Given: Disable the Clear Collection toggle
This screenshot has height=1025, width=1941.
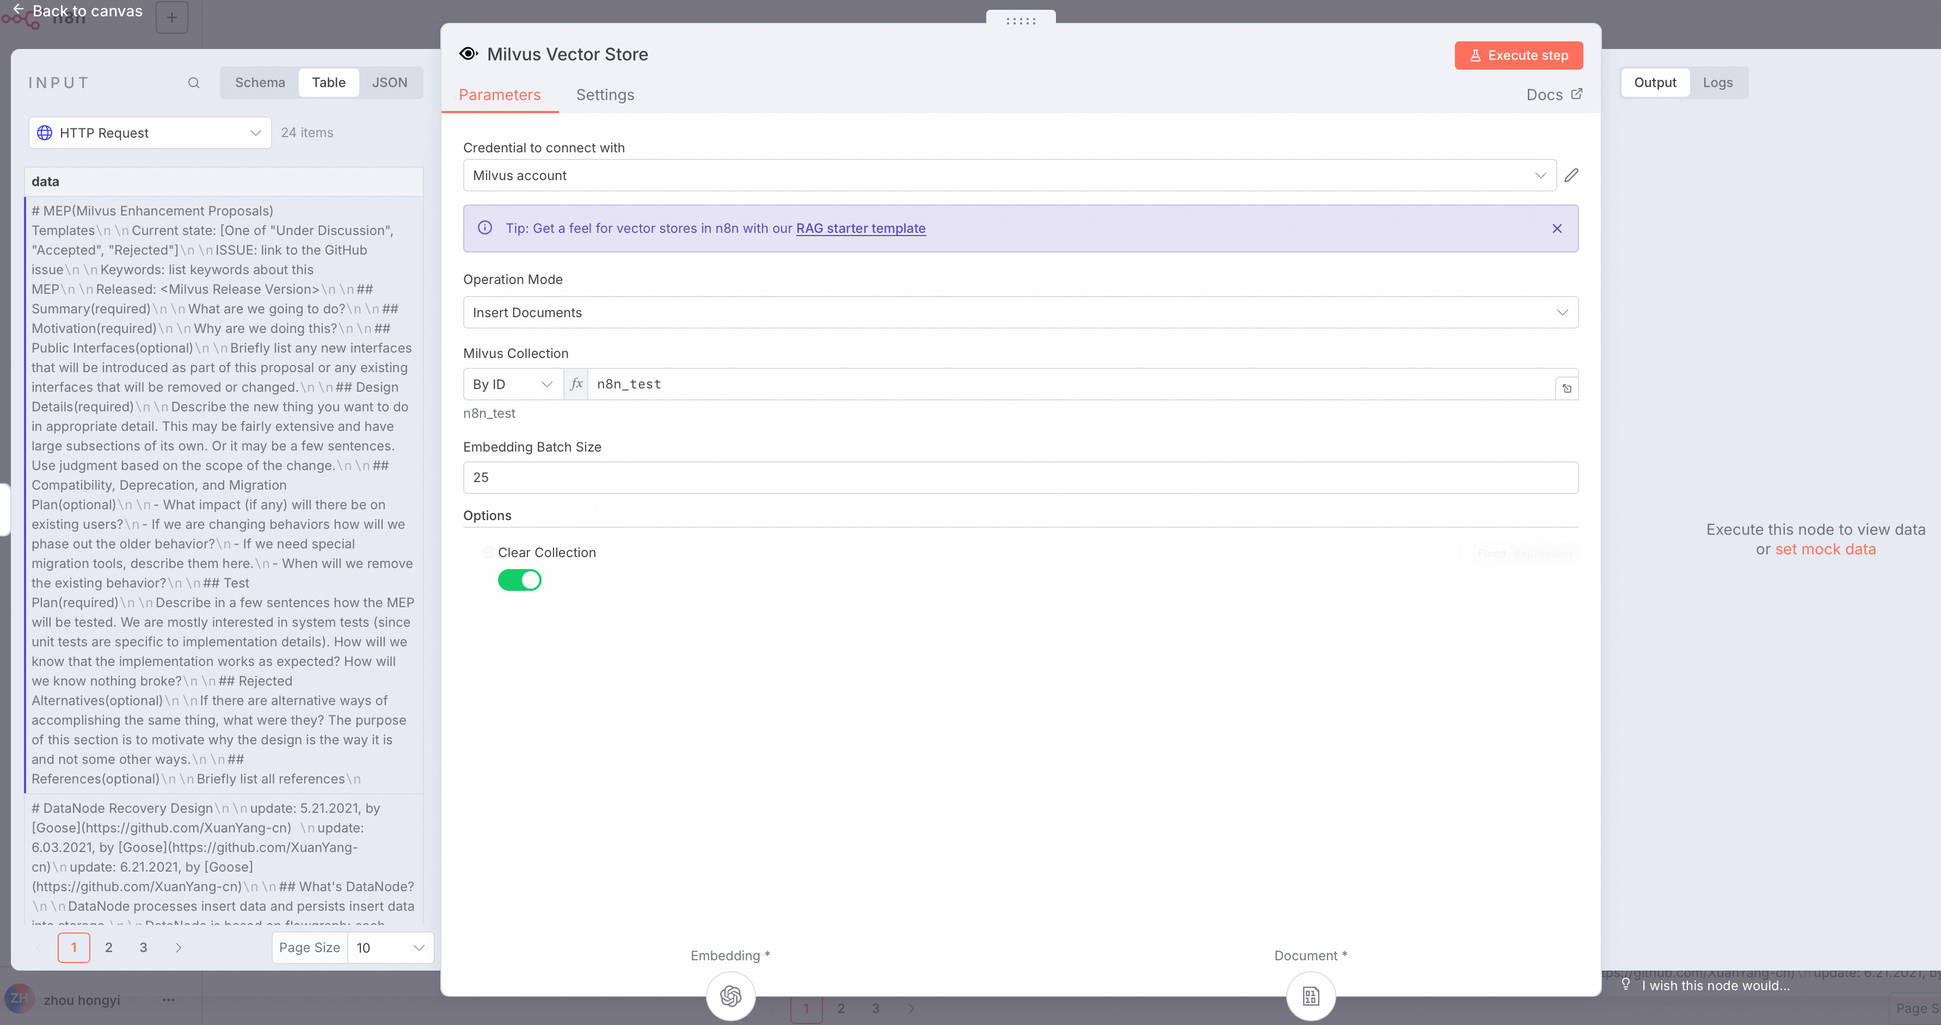Looking at the screenshot, I should tap(520, 580).
